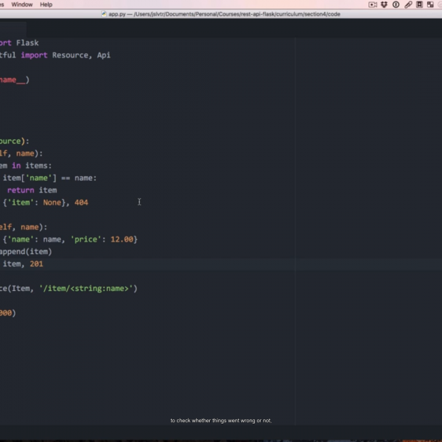This screenshot has width=442, height=442.
Task: Click the app.py file icon in title bar
Action: click(104, 14)
